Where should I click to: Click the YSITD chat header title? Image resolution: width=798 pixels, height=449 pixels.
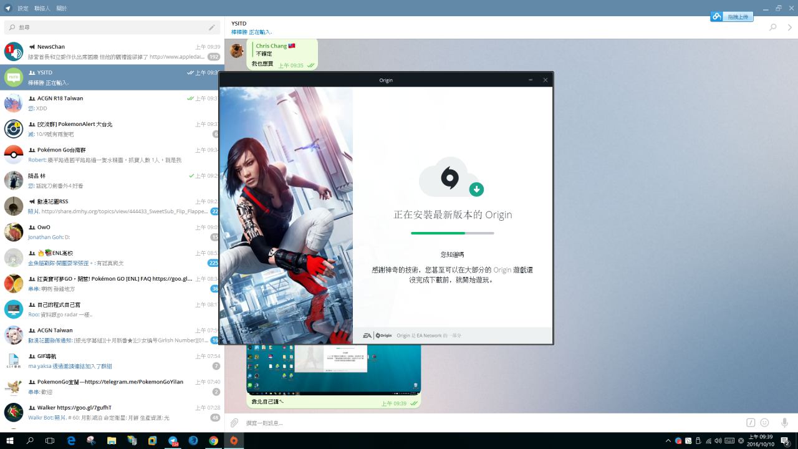pyautogui.click(x=239, y=24)
